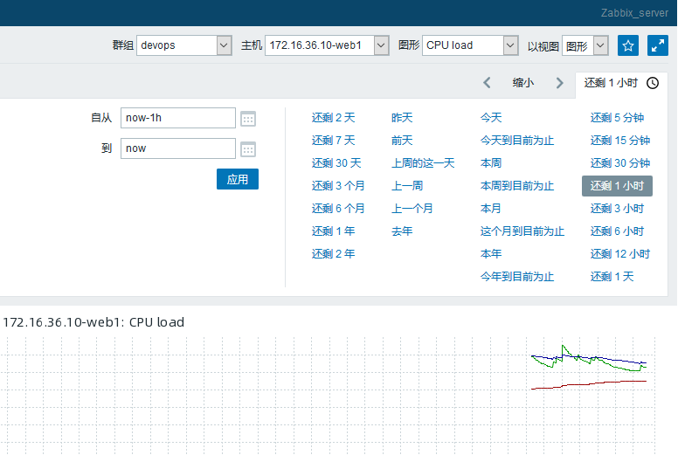The image size is (678, 455).
Task: Open calendar picker for the To field
Action: click(248, 149)
